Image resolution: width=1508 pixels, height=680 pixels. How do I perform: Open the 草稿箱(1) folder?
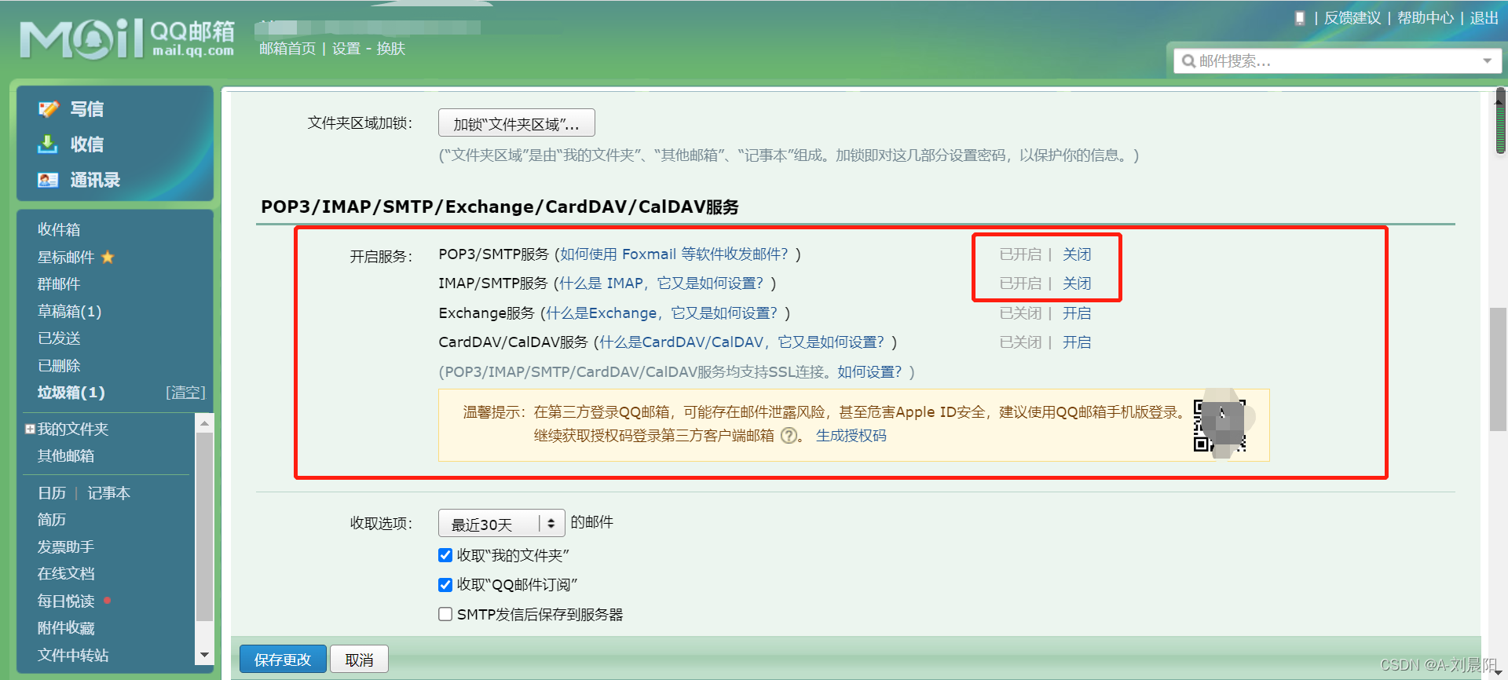coord(69,311)
